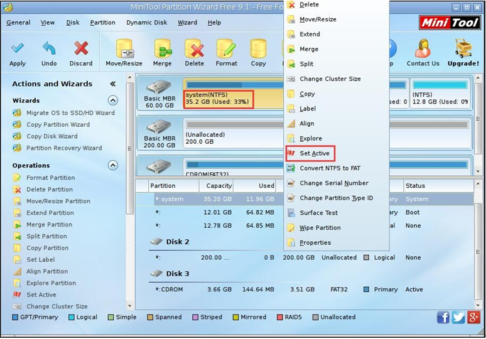Select the system(NTFS) 35.2 GB partition block
Screen dimensions: 486x339
[234, 94]
